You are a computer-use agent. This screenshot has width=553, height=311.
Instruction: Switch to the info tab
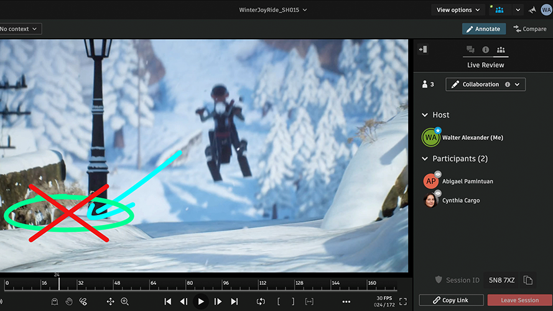coord(486,50)
